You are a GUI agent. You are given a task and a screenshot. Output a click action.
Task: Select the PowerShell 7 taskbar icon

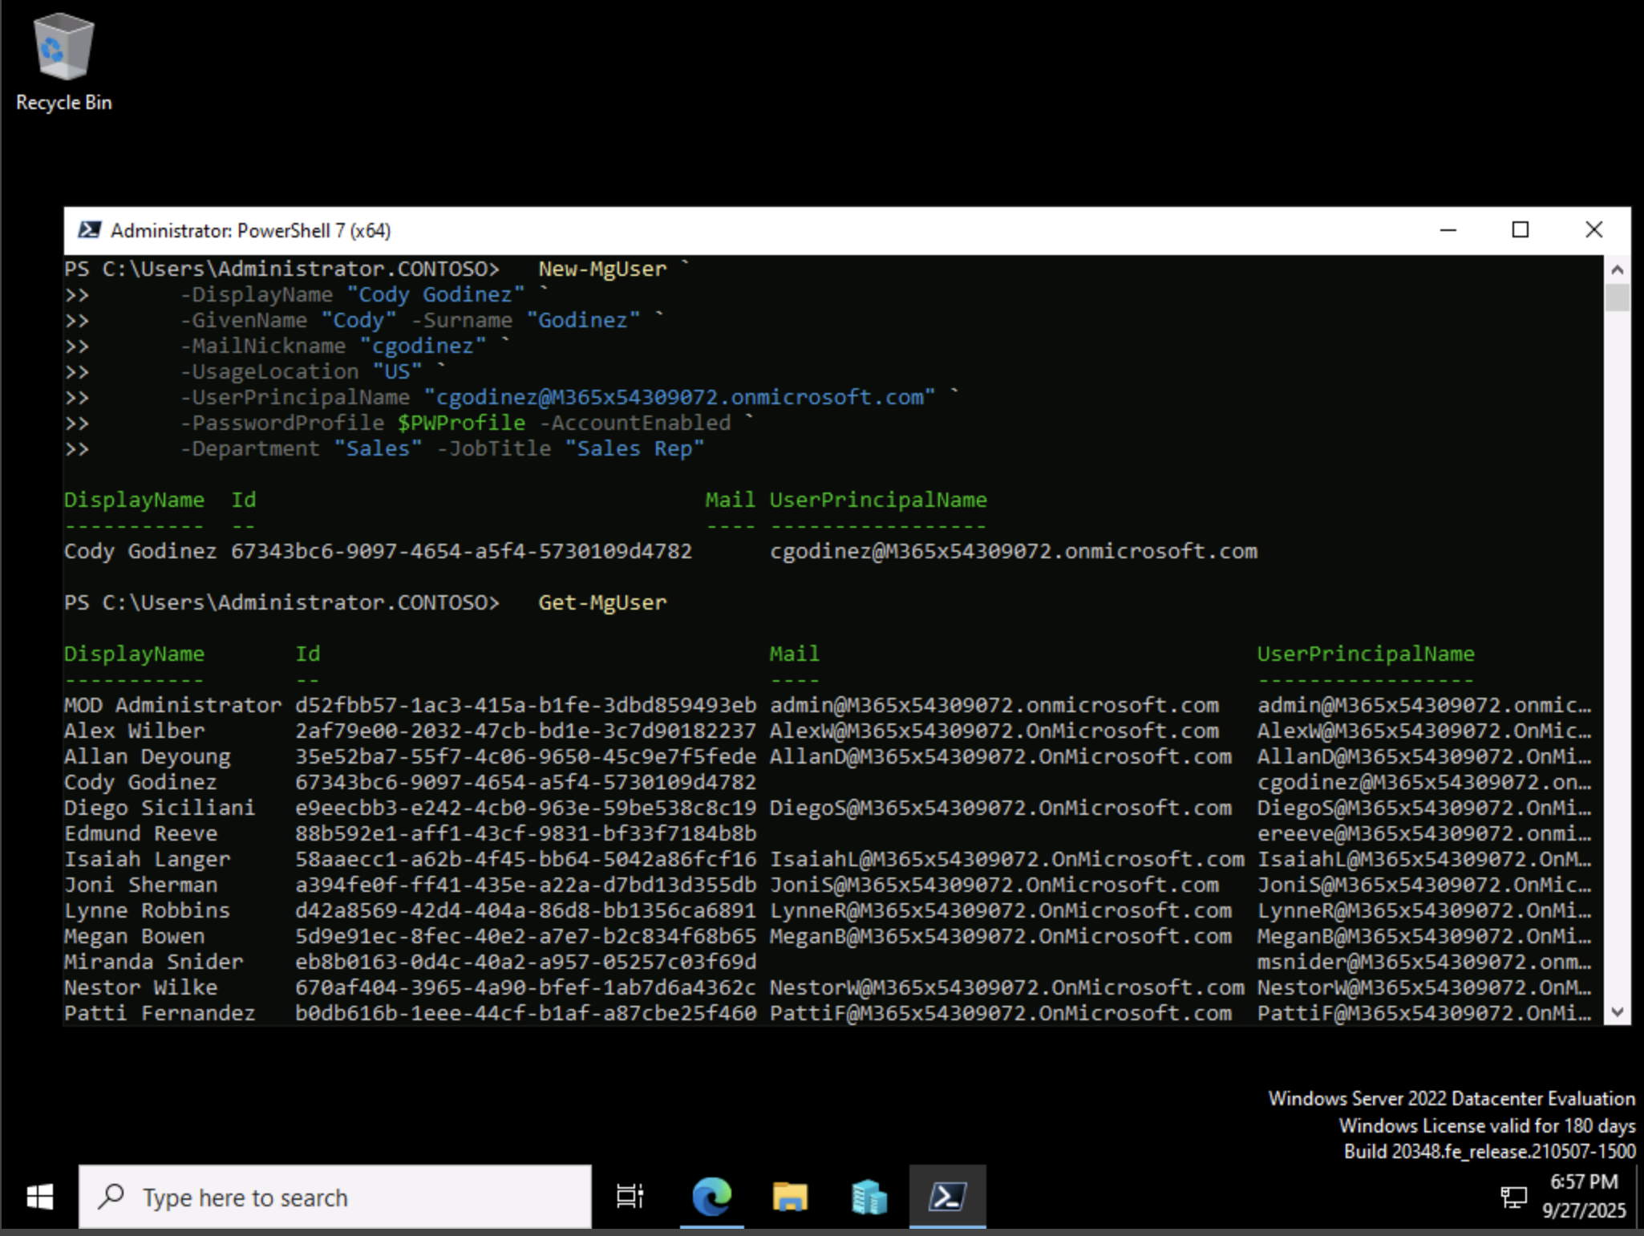pos(947,1197)
